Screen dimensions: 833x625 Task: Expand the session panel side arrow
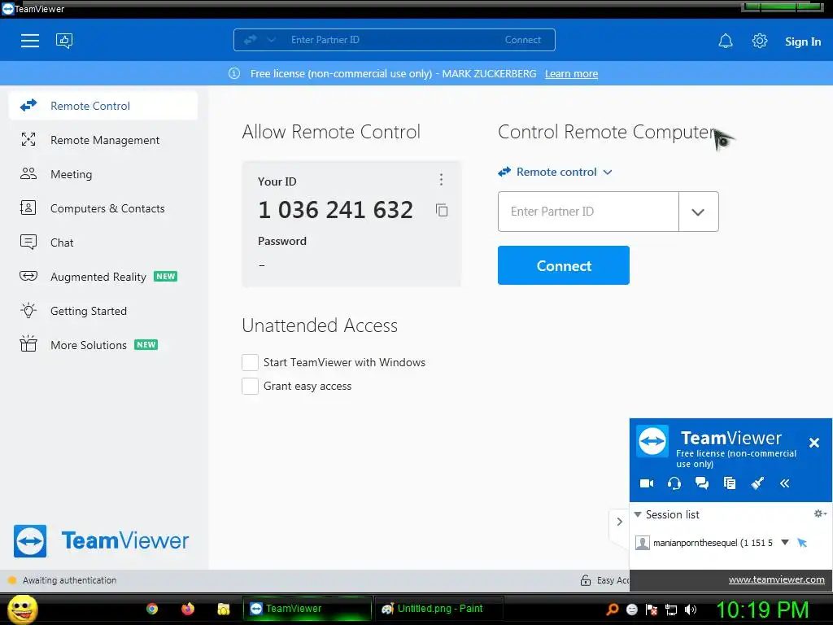(619, 522)
